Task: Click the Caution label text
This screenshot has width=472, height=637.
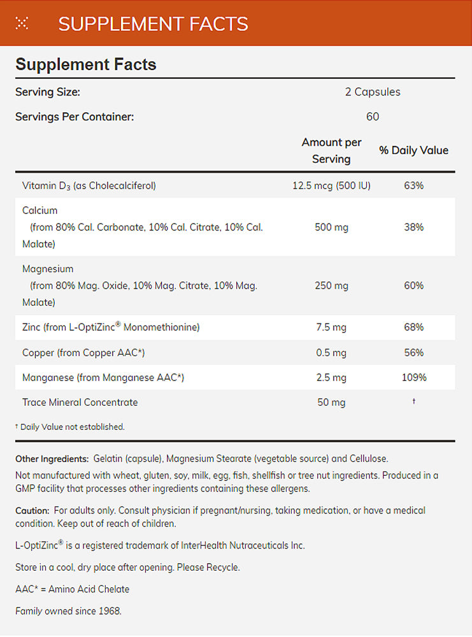Action: click(x=32, y=510)
